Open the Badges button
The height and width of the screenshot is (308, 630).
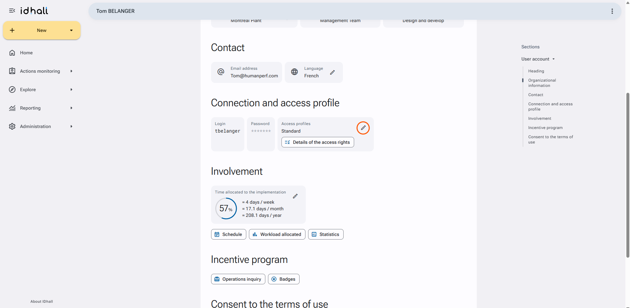[284, 279]
